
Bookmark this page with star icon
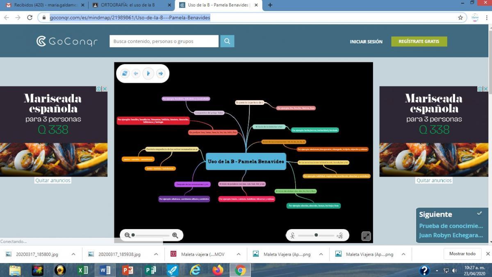(x=460, y=18)
